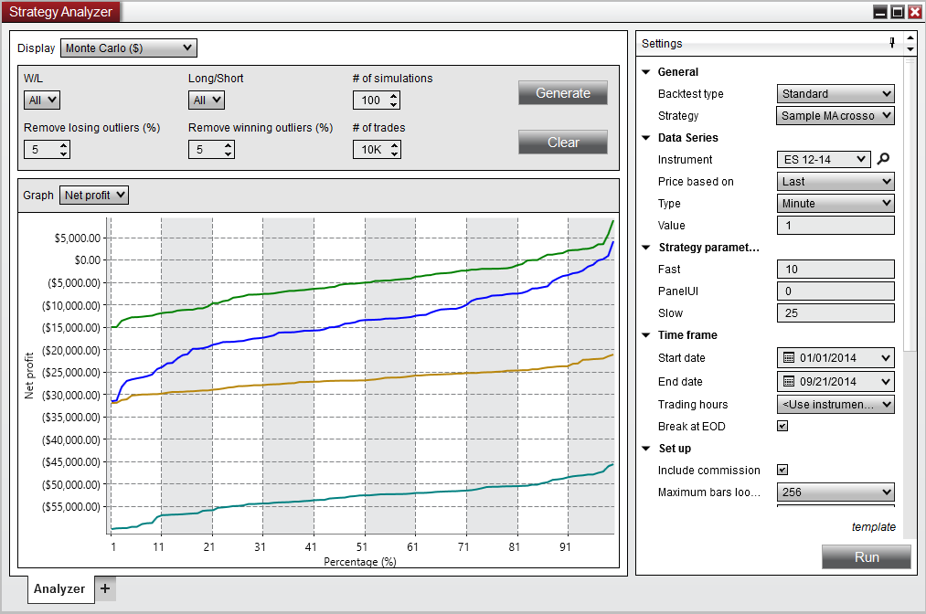This screenshot has height=614, width=926.
Task: Select the Analyzer tab
Action: [x=58, y=588]
